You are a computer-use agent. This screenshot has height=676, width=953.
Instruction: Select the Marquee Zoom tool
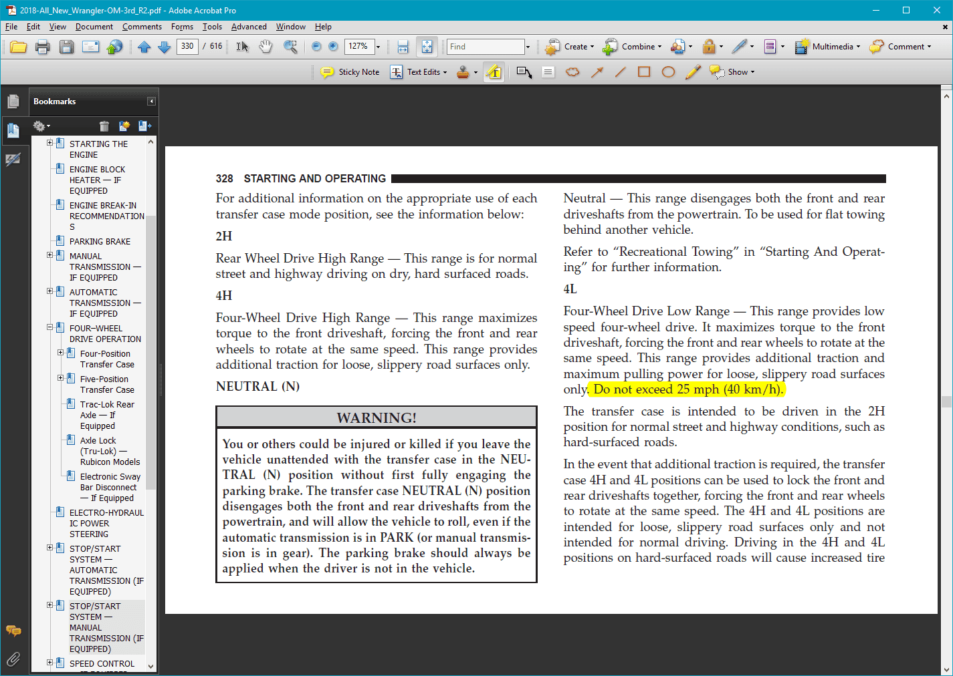click(x=290, y=47)
